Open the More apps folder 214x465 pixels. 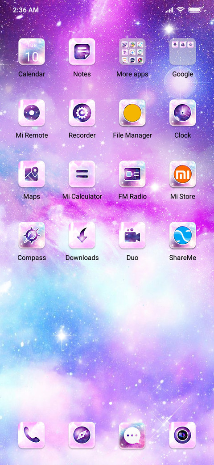coord(132,51)
